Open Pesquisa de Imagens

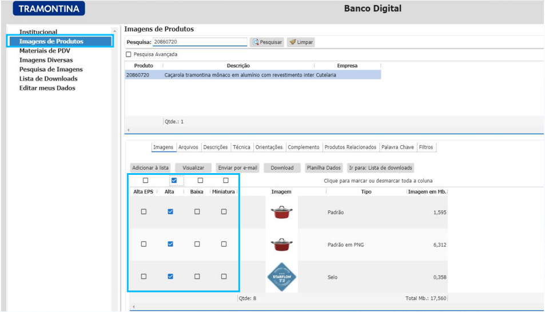(51, 70)
